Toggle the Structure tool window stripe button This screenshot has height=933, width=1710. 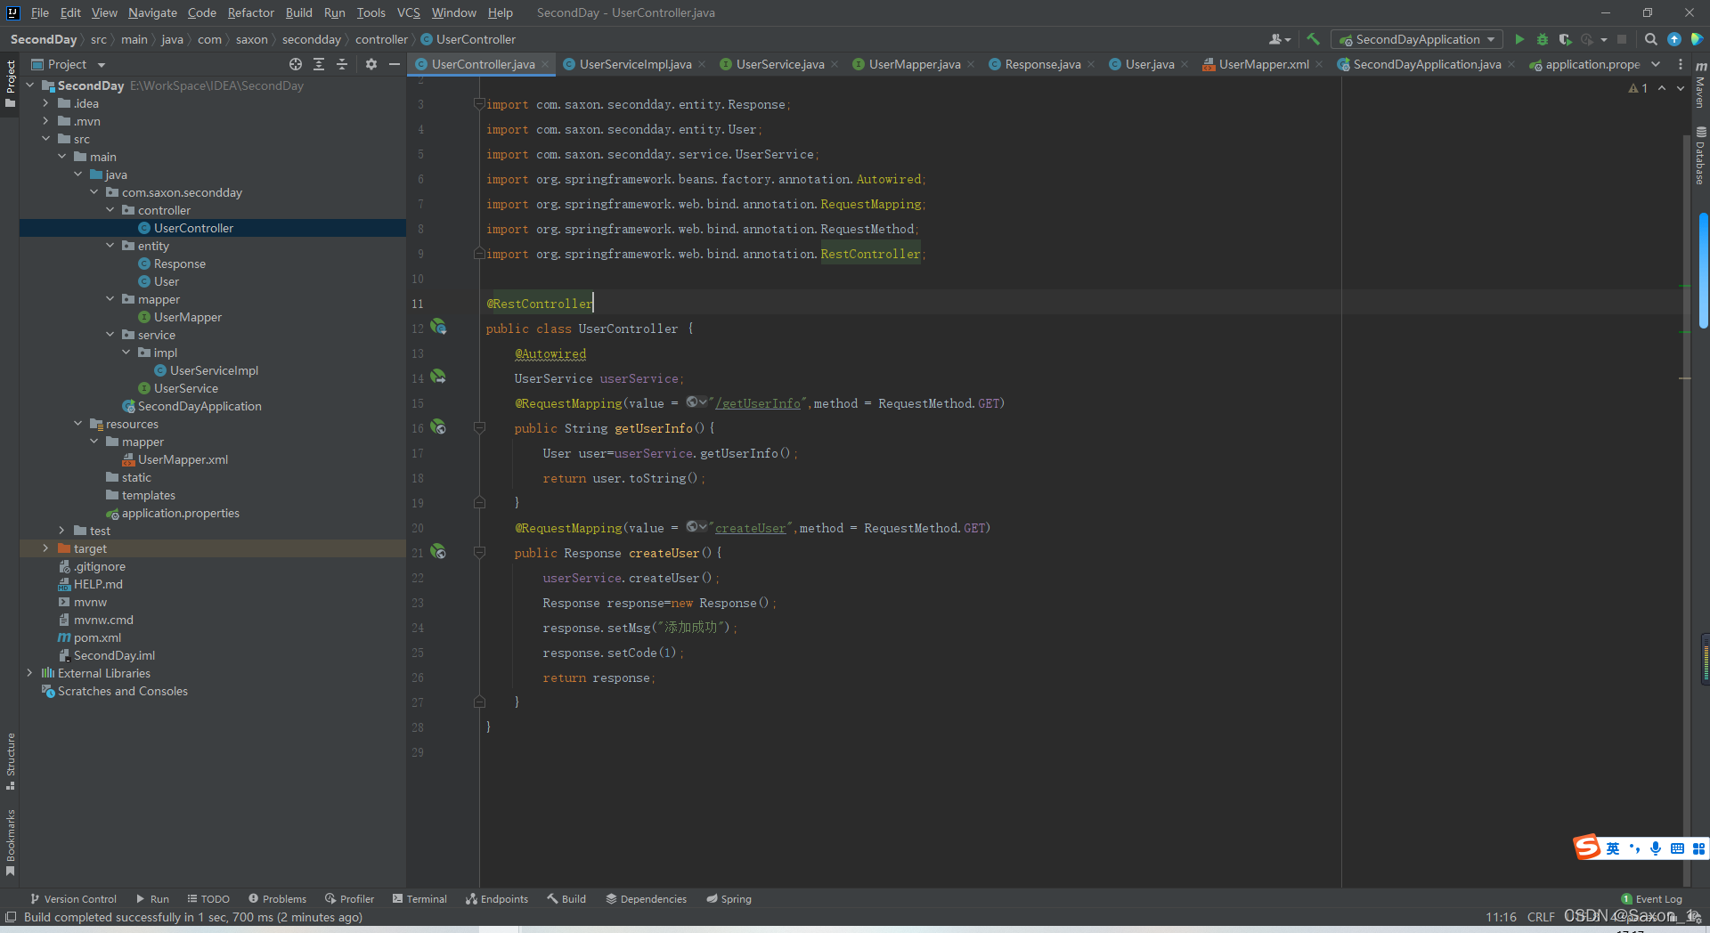[11, 762]
